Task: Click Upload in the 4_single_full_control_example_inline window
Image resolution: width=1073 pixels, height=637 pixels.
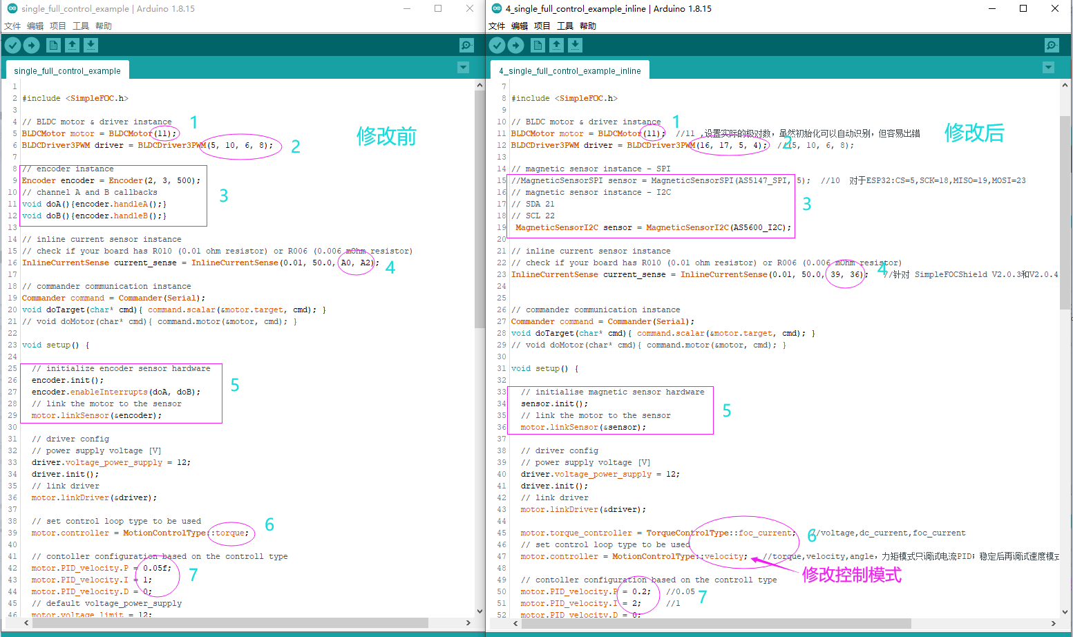Action: 516,44
